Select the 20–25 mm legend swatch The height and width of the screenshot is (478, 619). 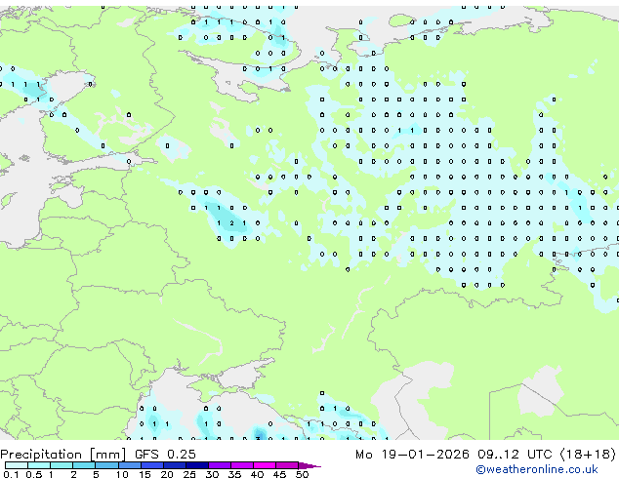click(175, 465)
